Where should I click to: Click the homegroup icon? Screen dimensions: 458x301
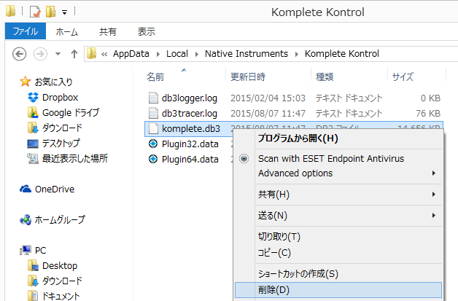tap(26, 219)
